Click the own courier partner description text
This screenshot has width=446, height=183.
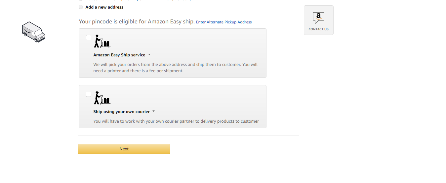(176, 121)
